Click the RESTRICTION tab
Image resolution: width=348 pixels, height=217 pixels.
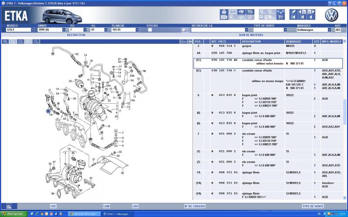click(x=76, y=35)
